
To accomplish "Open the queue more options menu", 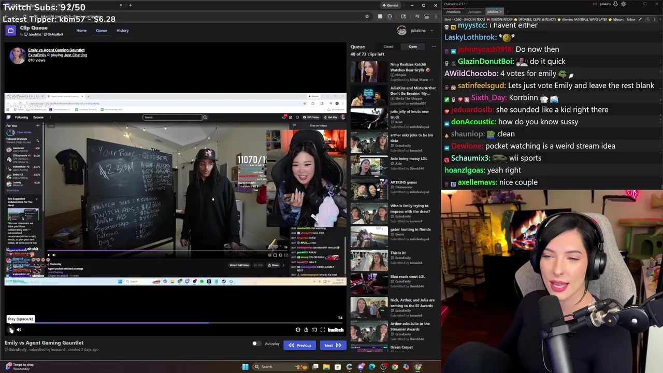I will coord(434,47).
